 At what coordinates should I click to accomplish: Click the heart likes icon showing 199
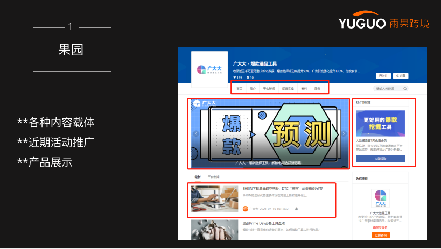point(235,77)
